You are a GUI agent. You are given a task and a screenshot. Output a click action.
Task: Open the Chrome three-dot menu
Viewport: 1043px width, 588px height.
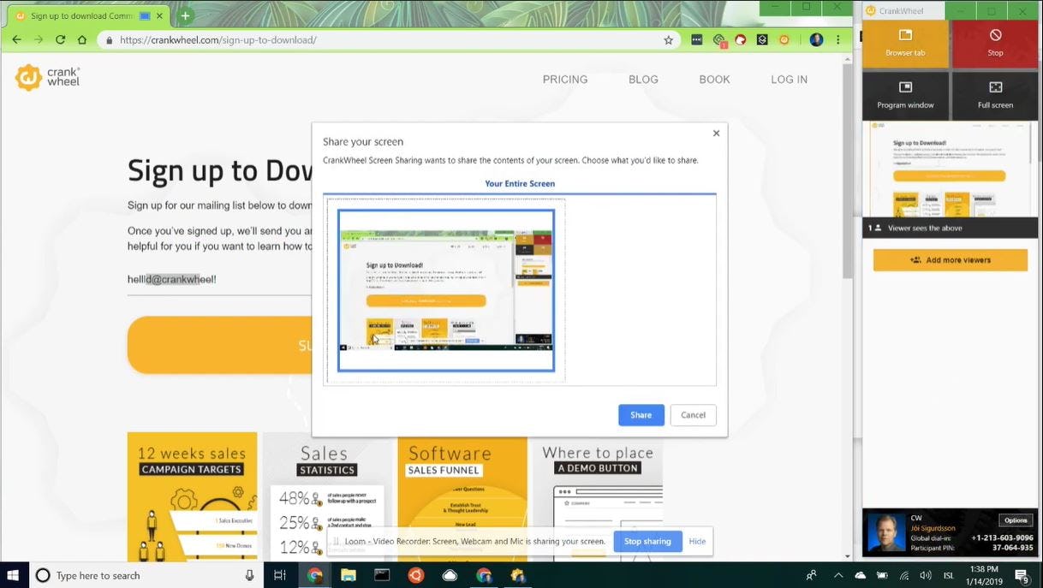(839, 39)
